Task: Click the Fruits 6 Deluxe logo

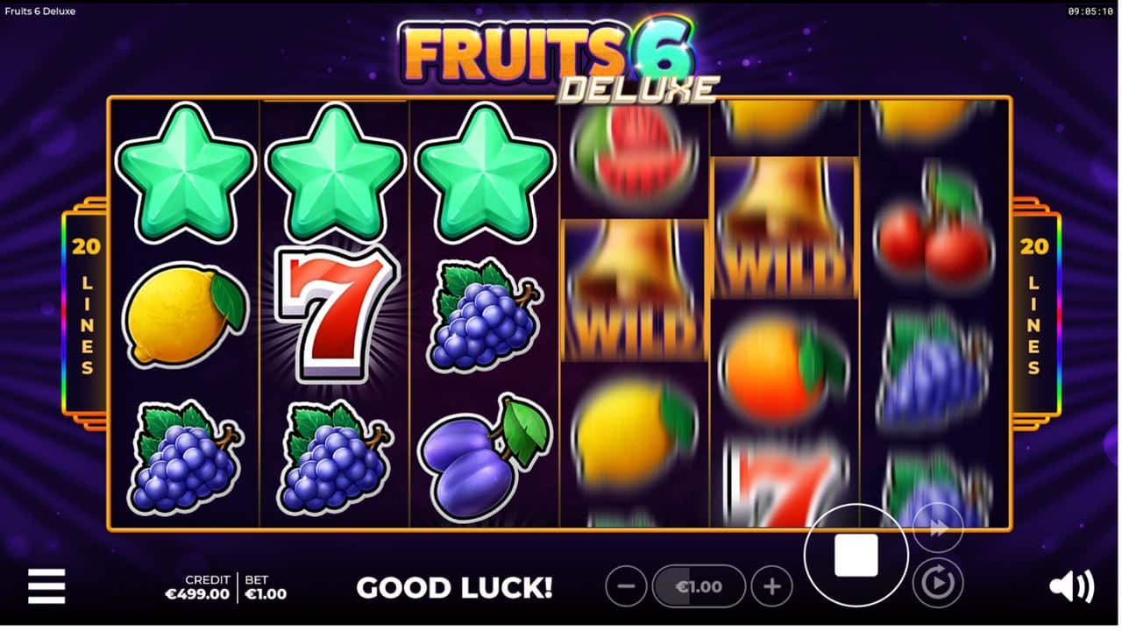Action: tap(558, 60)
